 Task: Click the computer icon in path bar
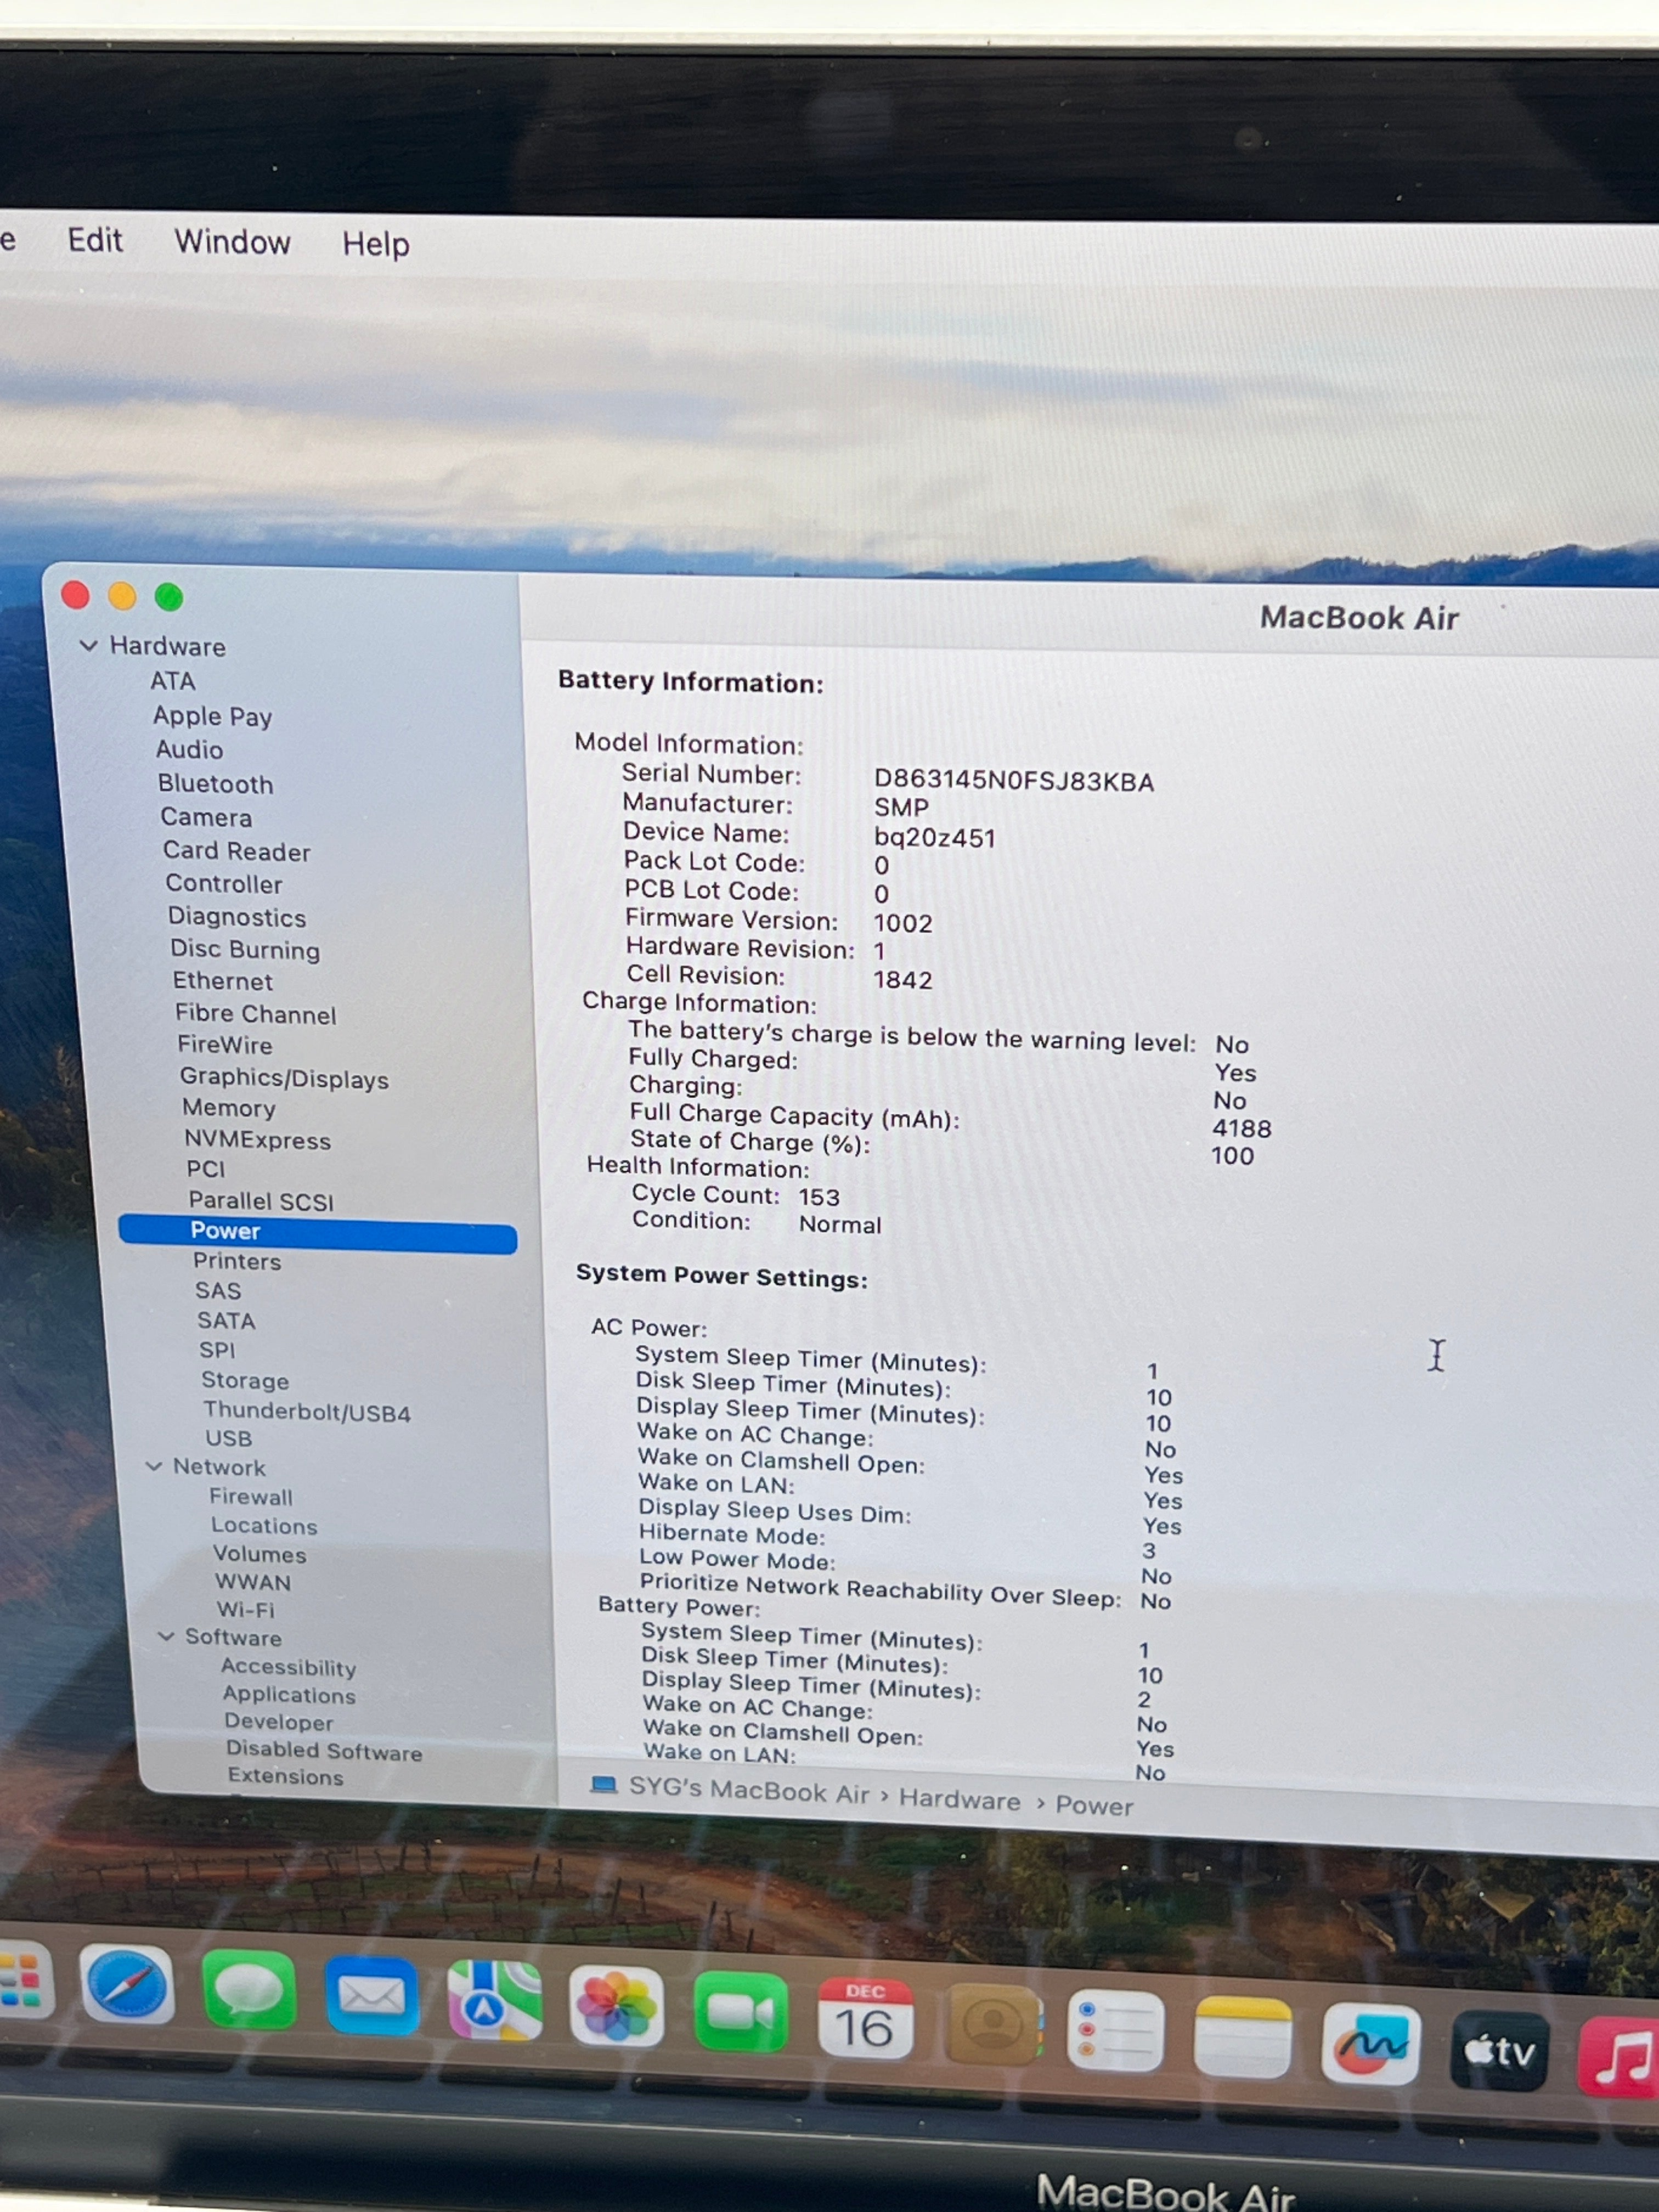click(x=603, y=1785)
